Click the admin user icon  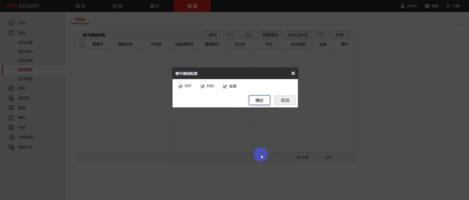click(403, 6)
